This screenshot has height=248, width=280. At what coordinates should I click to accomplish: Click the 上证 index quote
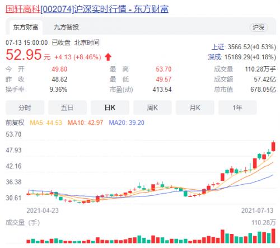pyautogui.click(x=244, y=47)
